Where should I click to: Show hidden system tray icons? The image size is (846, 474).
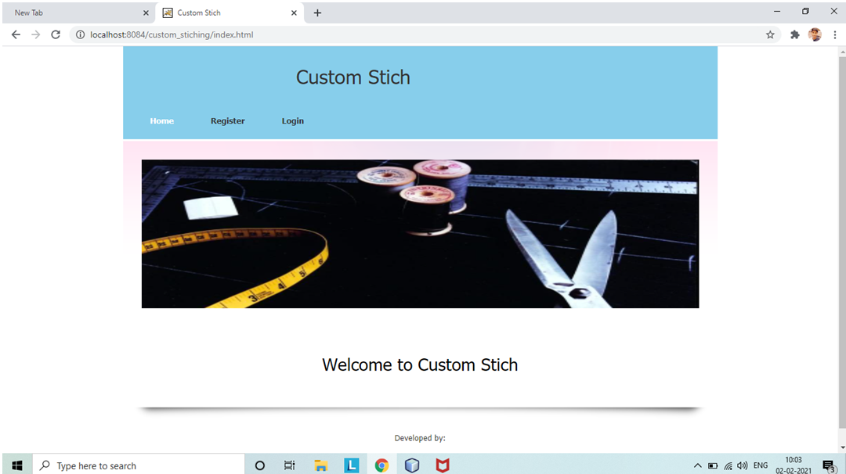698,465
